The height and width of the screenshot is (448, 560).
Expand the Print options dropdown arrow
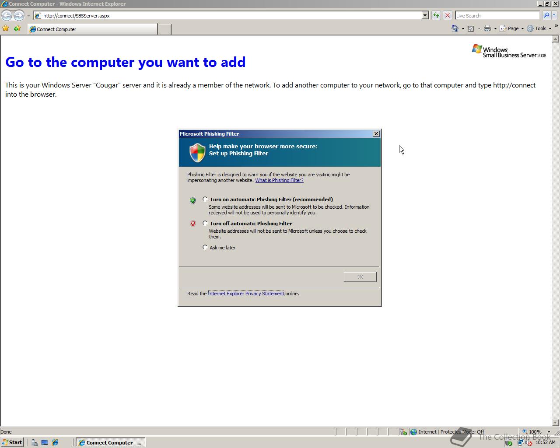495,28
